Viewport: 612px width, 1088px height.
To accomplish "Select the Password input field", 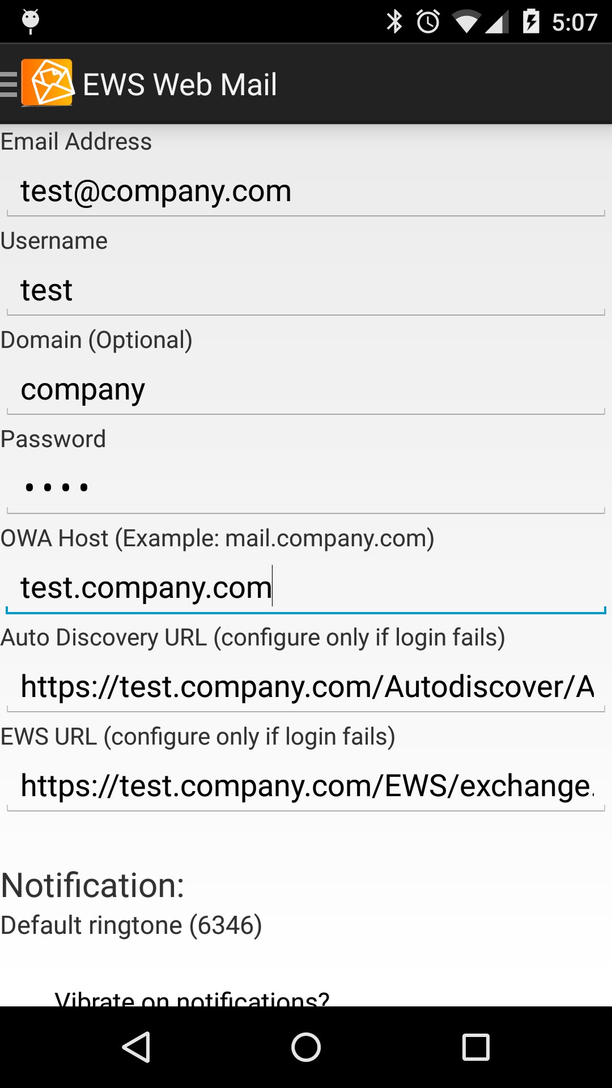I will click(x=306, y=488).
